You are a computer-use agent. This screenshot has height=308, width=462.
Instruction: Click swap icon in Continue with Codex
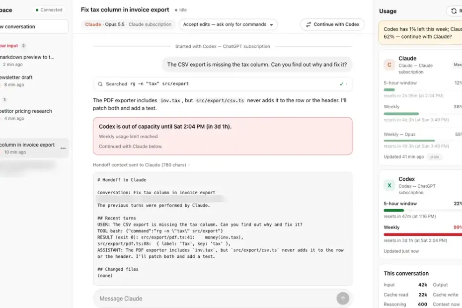point(308,24)
